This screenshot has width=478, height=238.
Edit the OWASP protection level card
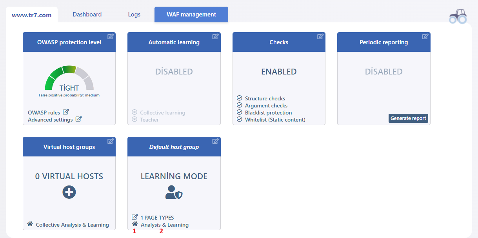pos(111,36)
